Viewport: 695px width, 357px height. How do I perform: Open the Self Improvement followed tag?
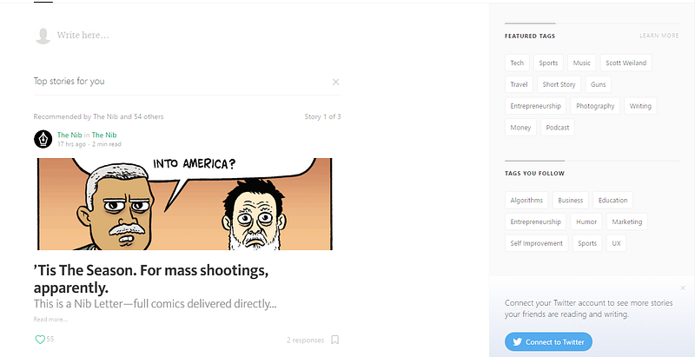536,243
